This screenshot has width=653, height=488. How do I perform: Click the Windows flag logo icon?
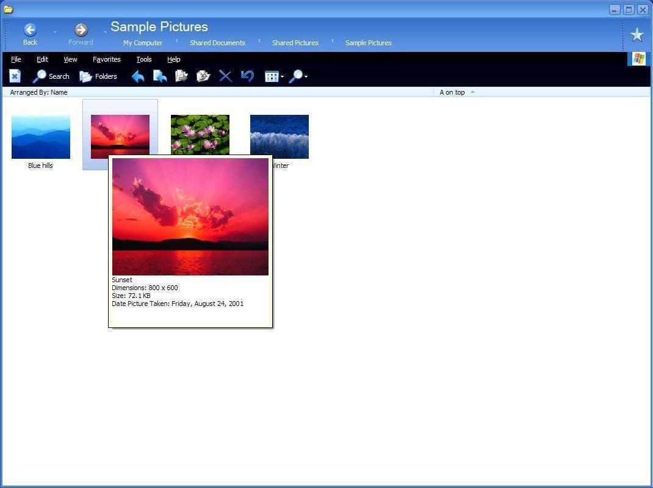click(x=638, y=59)
